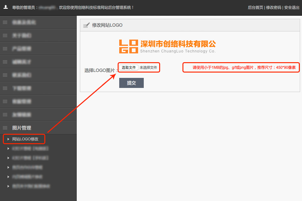Viewport: 302px width, 201px height.
Task: Expand the second submenu item under 图片管理
Action: (x=8, y=148)
